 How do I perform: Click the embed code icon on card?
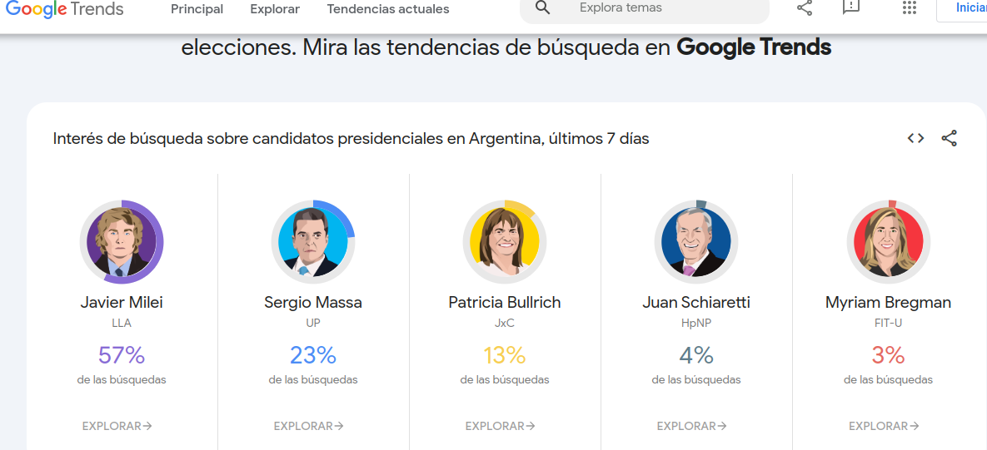coord(916,139)
